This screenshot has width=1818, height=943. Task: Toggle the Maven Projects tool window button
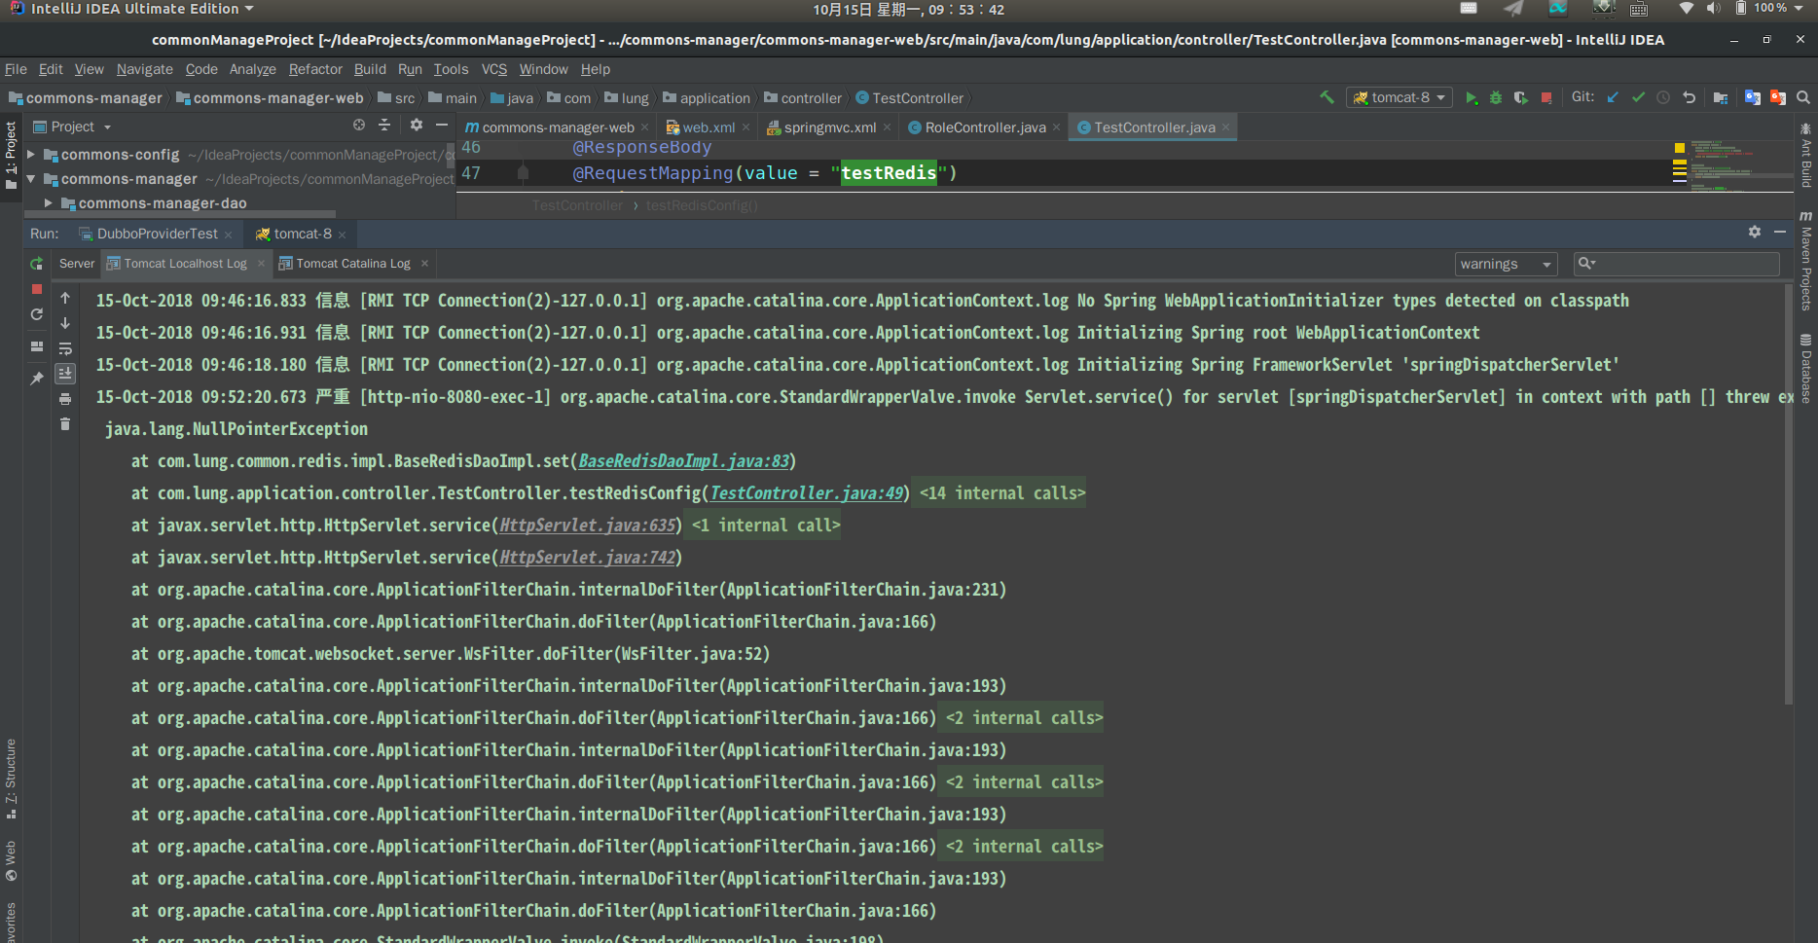coord(1806,261)
